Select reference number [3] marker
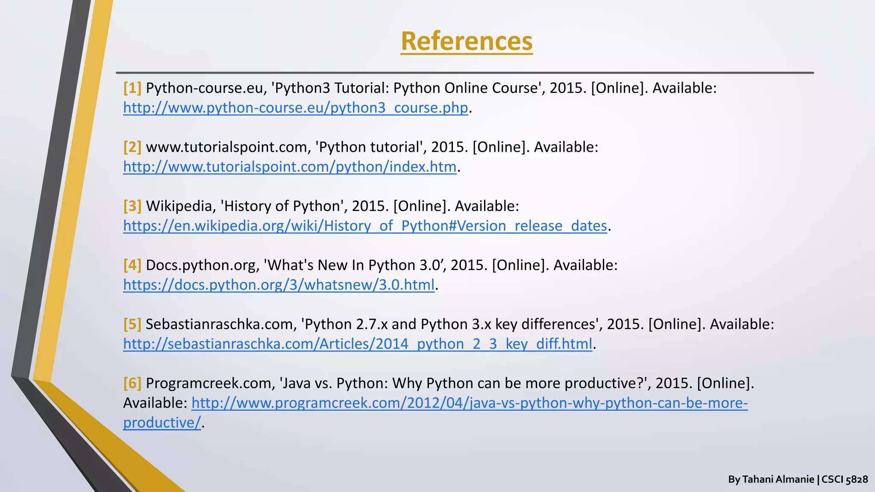875x492 pixels. pos(132,206)
